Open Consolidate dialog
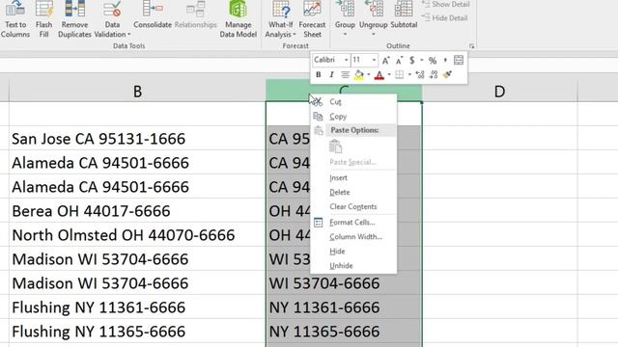 click(x=153, y=15)
